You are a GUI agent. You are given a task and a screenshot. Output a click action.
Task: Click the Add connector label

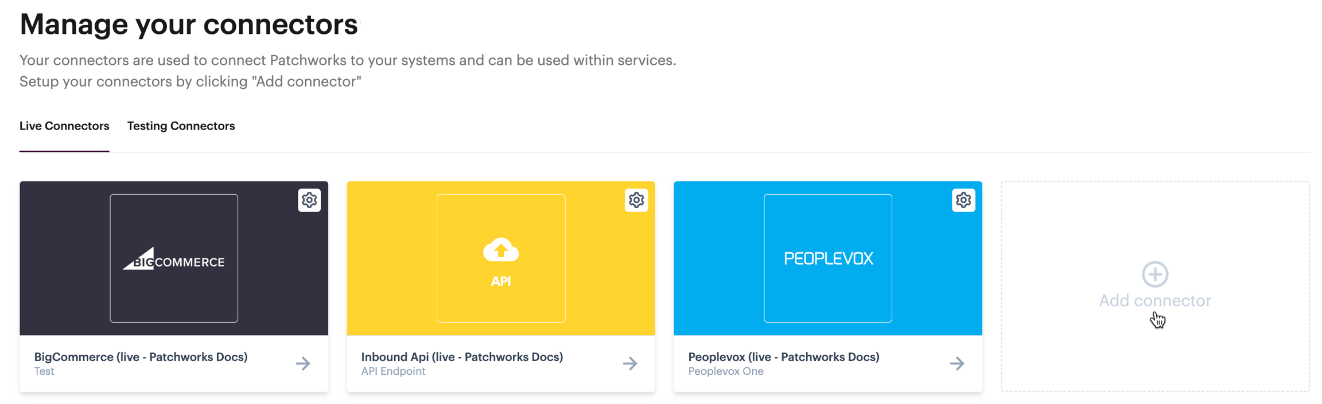(x=1154, y=301)
